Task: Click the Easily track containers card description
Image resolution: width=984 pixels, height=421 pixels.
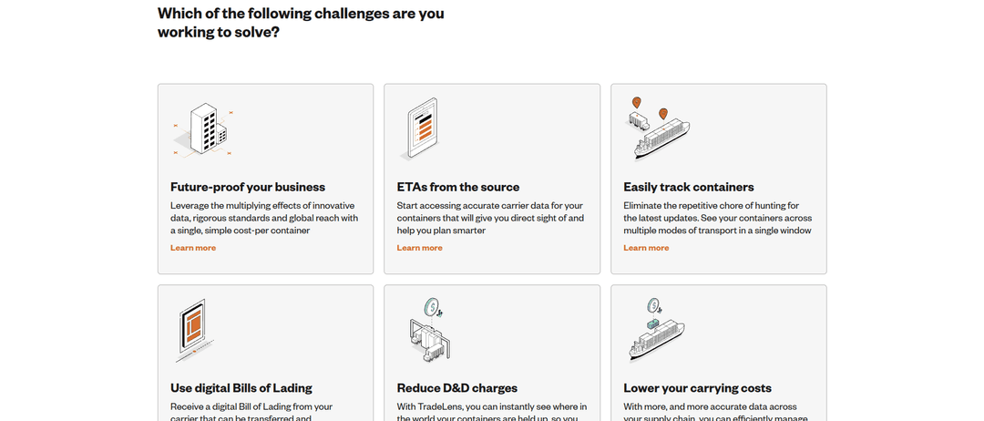Action: (x=717, y=218)
